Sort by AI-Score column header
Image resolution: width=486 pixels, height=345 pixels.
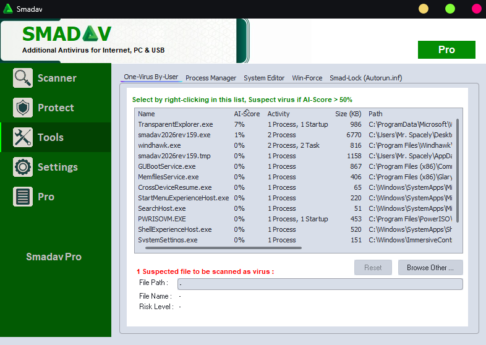coord(247,114)
